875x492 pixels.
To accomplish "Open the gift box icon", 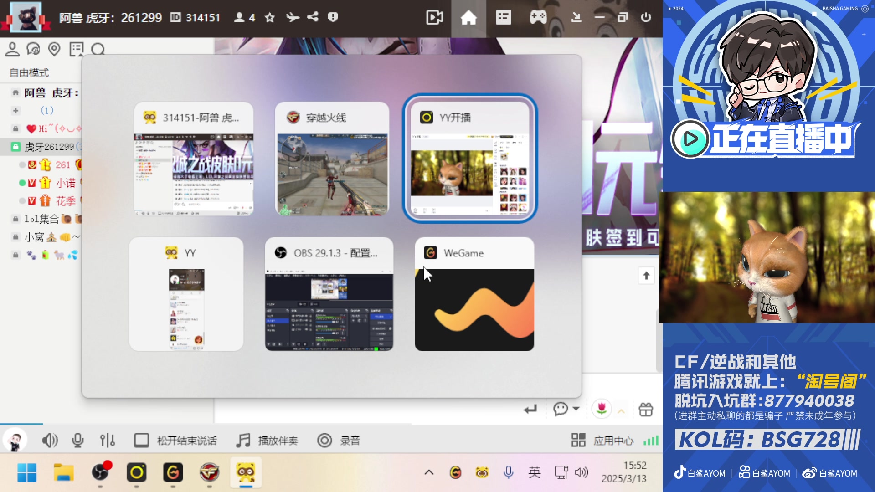I will [646, 410].
